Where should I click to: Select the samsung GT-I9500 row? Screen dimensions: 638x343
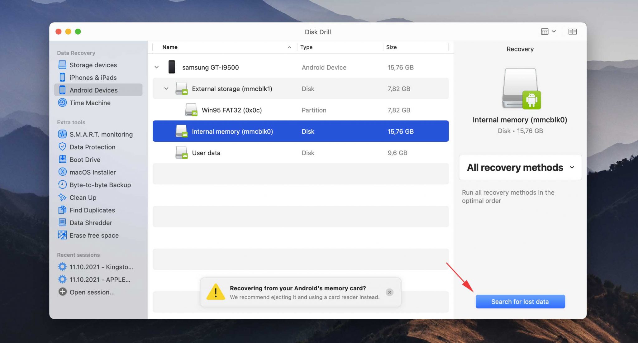(301, 67)
